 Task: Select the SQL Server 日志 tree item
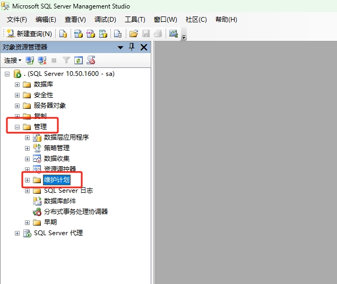tap(68, 191)
